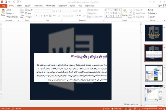Image resolution: width=166 pixels, height=110 pixels.
Task: Open the font name combo box
Action: [41, 11]
